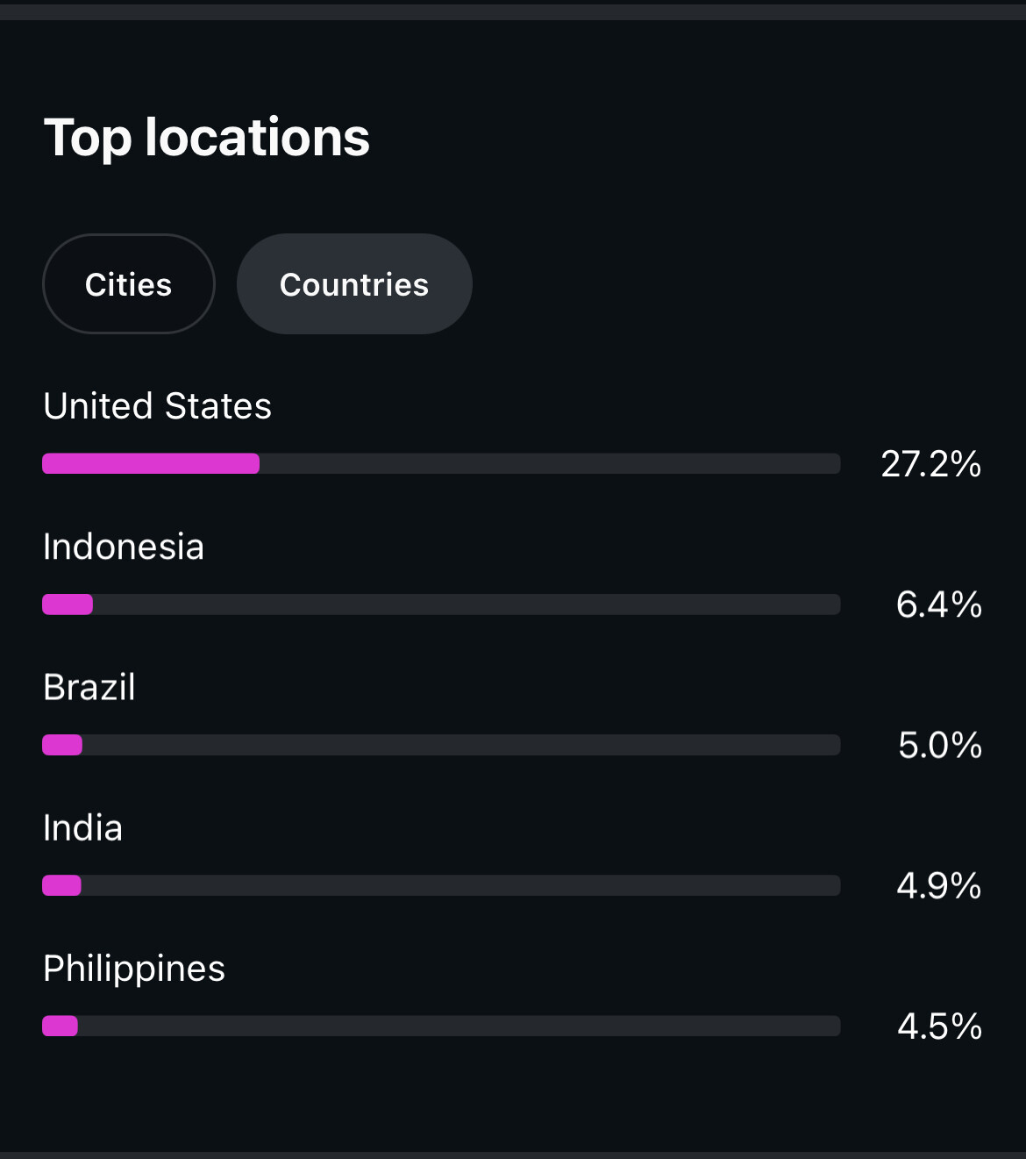This screenshot has width=1026, height=1159.
Task: Click the unfilled gray part of Philippines bar
Action: (459, 1026)
